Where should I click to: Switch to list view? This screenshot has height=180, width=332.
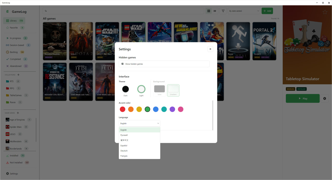click(215, 11)
